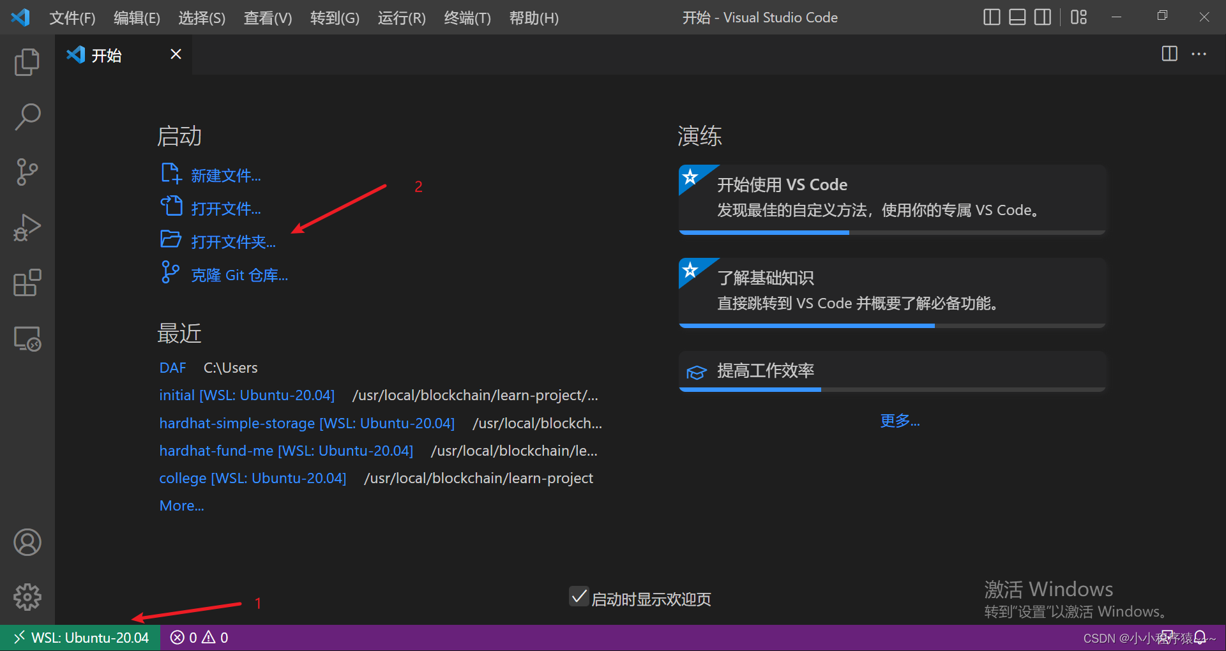
Task: Open the 文件(F) menu
Action: tap(72, 18)
